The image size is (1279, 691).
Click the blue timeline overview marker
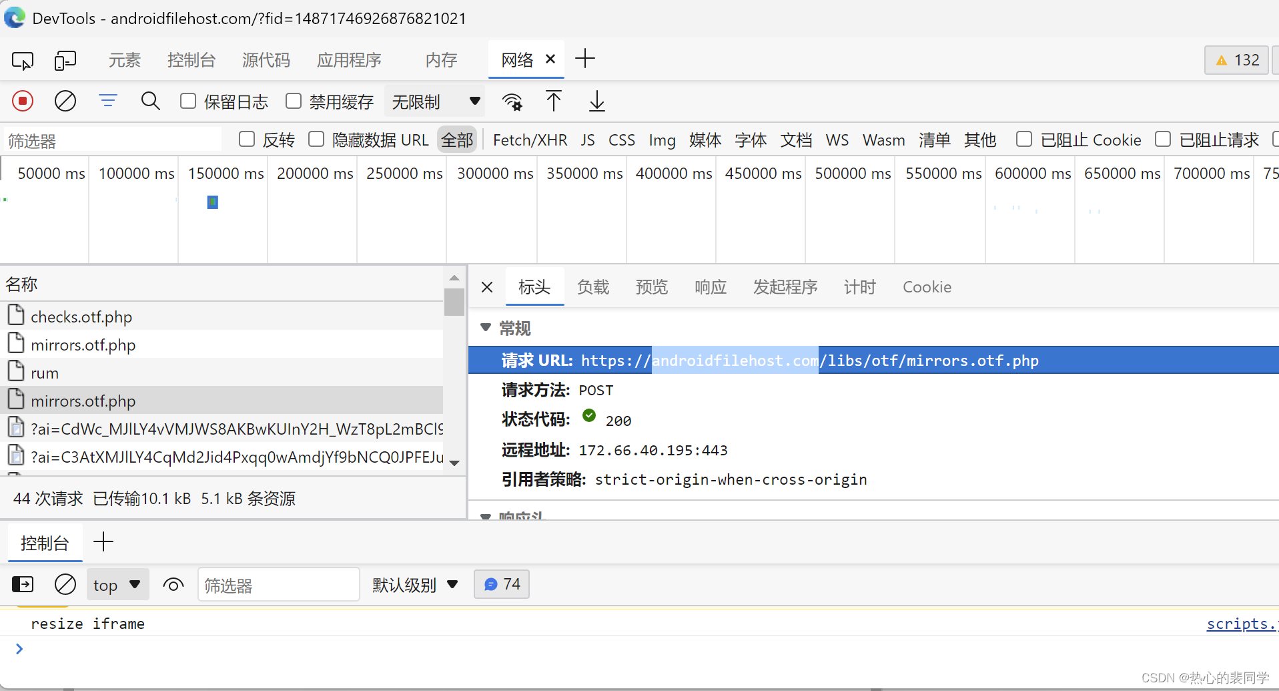coord(212,202)
